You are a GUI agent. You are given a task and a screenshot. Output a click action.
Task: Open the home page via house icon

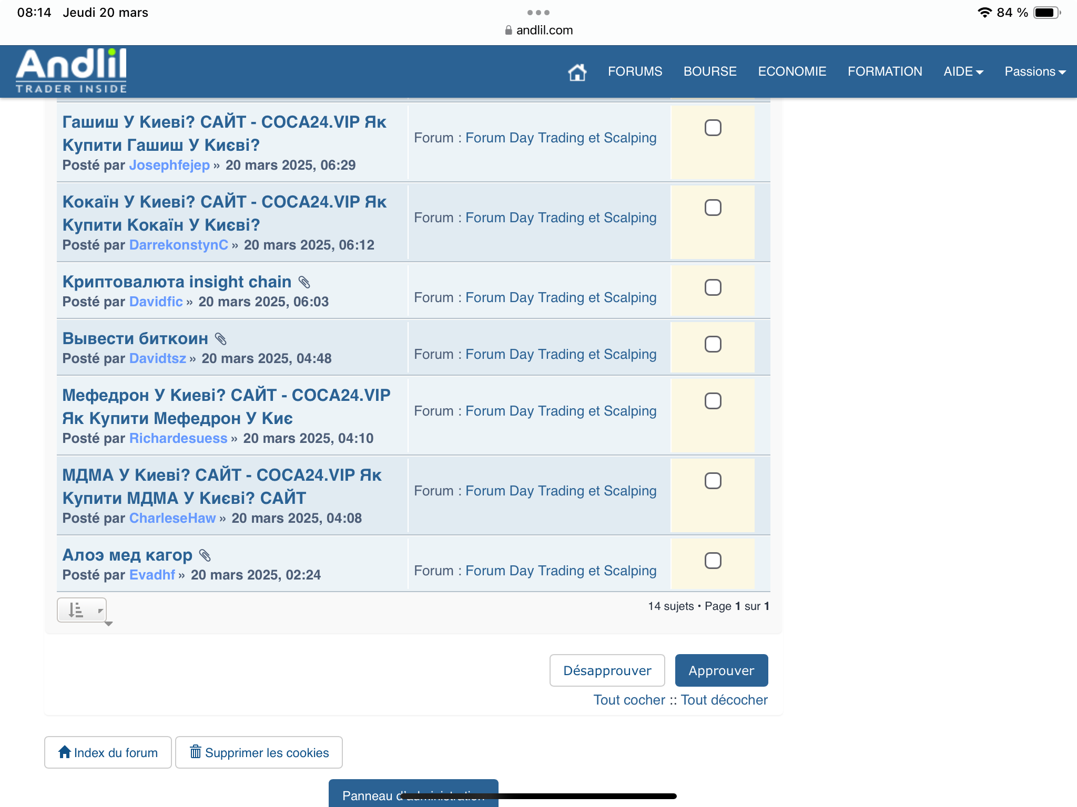pyautogui.click(x=577, y=72)
